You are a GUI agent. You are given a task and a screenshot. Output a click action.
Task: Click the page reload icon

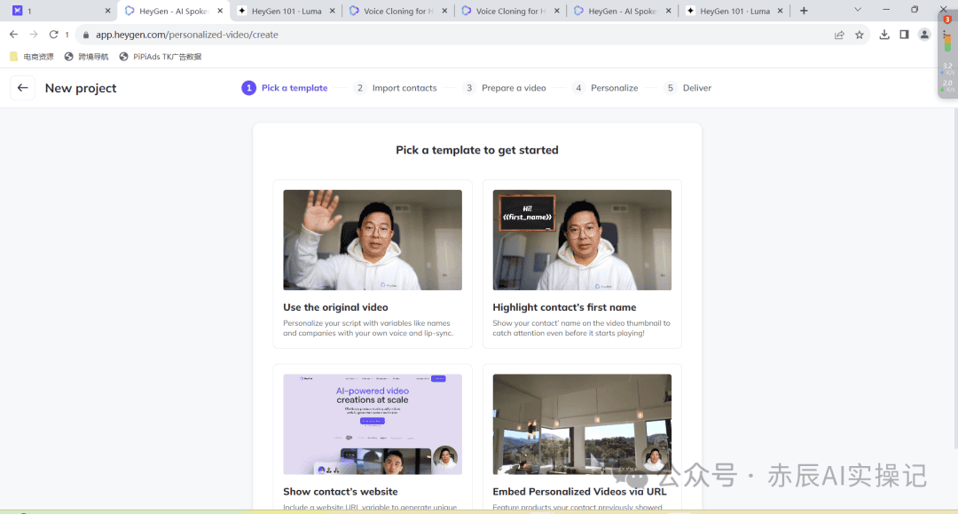tap(53, 34)
